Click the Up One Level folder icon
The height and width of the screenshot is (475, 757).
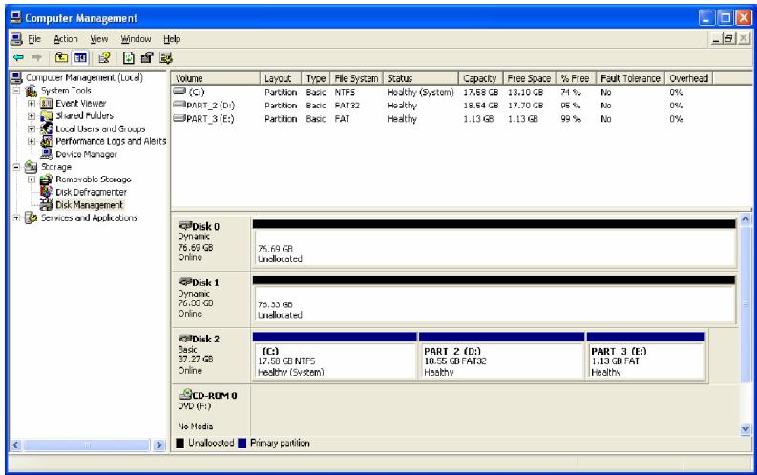pyautogui.click(x=61, y=58)
